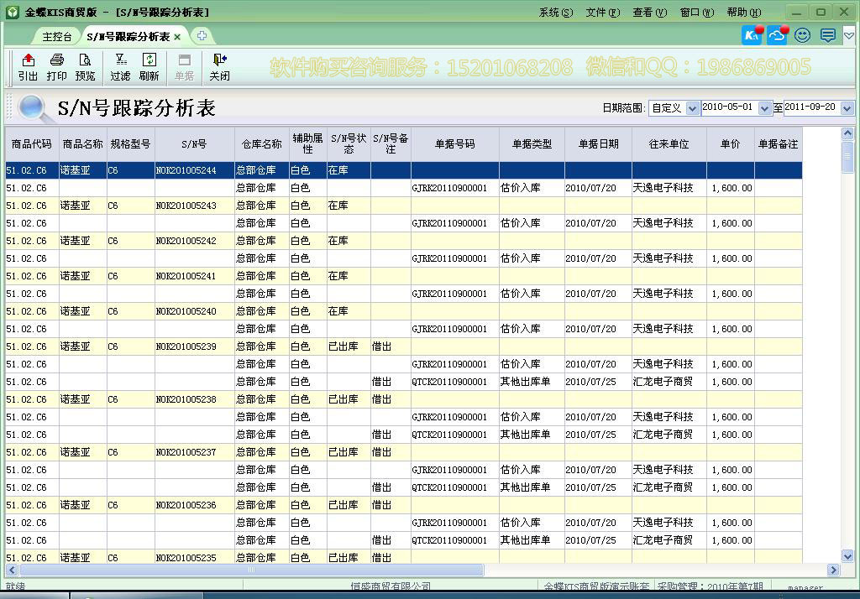This screenshot has height=599, width=860.
Task: Close the S/N号跟踪分析表 tab
Action: [x=176, y=36]
